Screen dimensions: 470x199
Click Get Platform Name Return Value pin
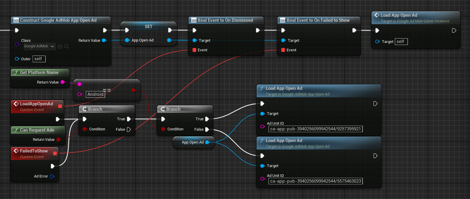63,82
